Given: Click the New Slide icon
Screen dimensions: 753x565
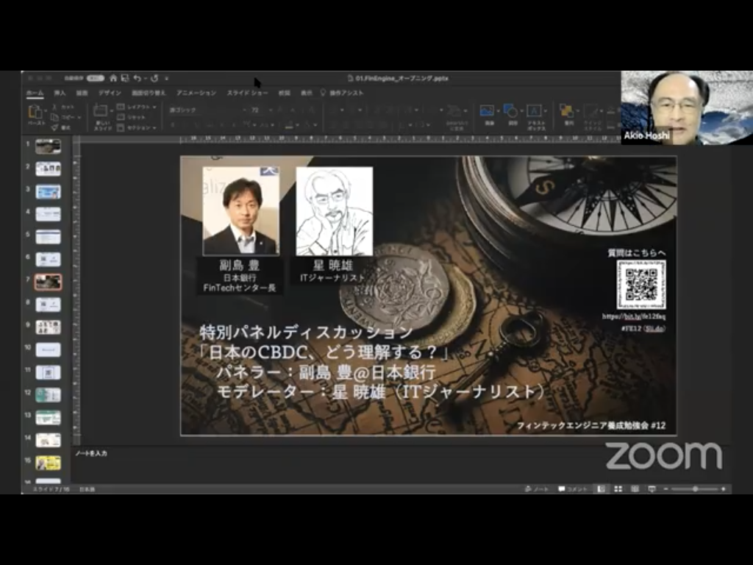Looking at the screenshot, I should 100,110.
